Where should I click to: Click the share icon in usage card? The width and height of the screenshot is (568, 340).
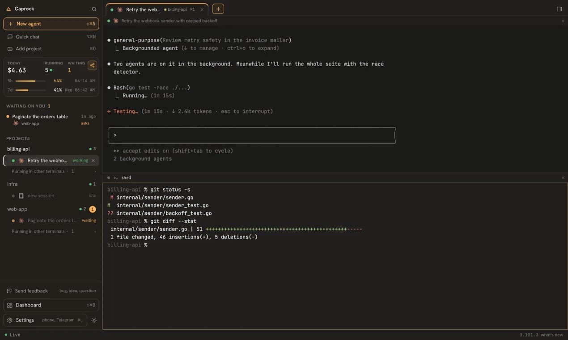pos(92,65)
